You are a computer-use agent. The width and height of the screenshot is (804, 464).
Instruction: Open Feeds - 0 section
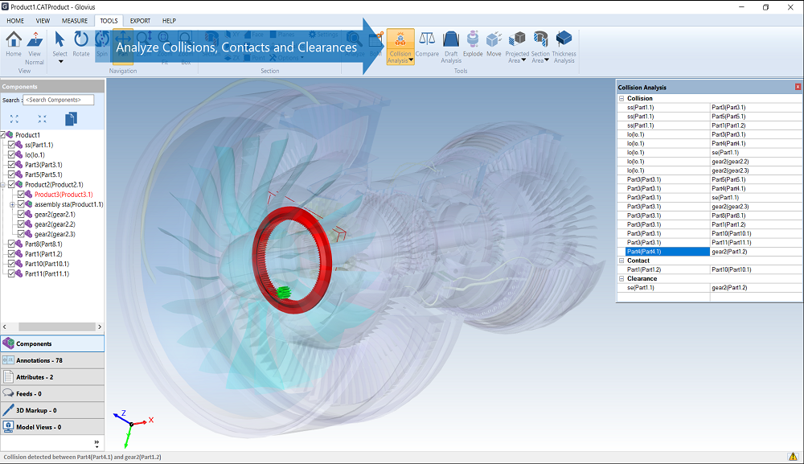(x=52, y=393)
